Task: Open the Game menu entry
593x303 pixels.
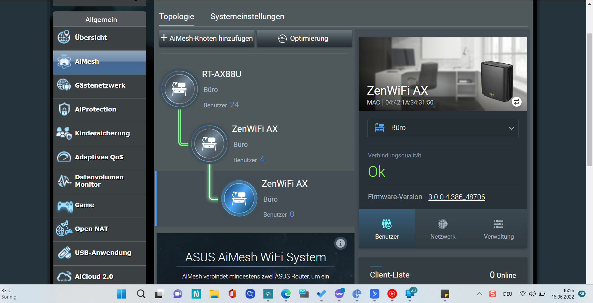Action: [x=99, y=206]
